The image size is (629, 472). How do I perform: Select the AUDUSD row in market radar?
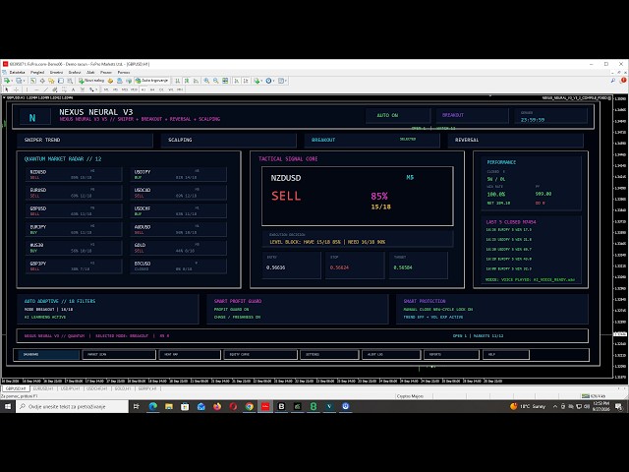click(178, 229)
